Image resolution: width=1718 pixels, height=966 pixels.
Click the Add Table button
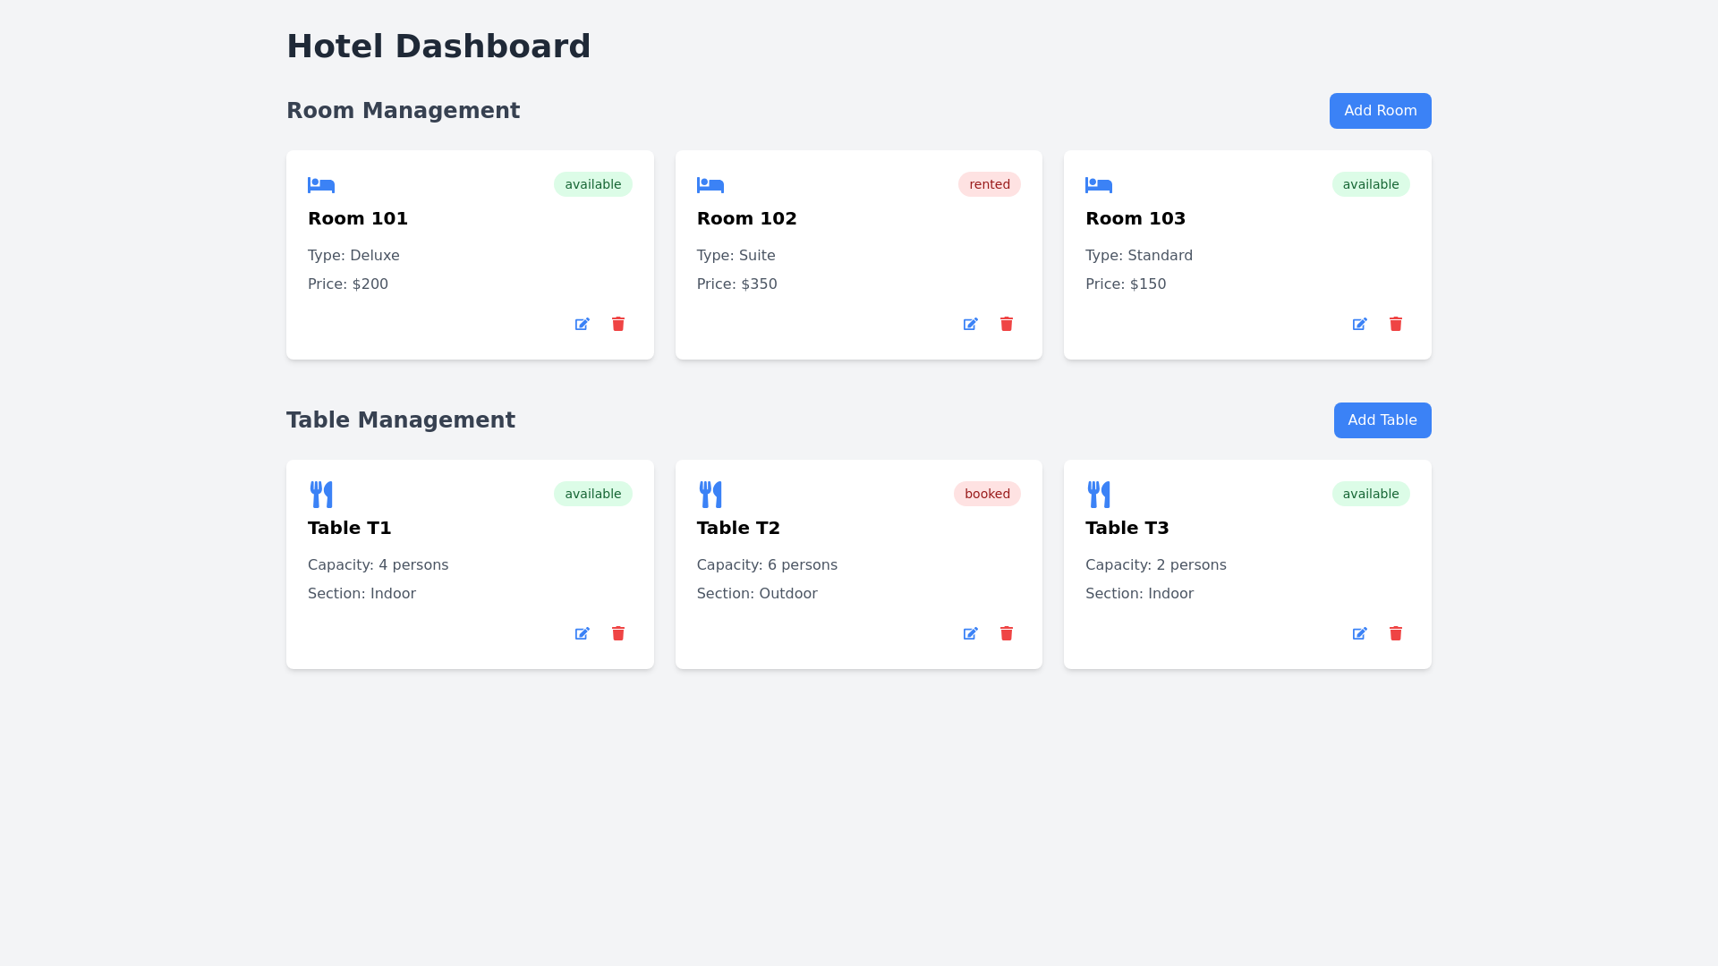(1382, 419)
